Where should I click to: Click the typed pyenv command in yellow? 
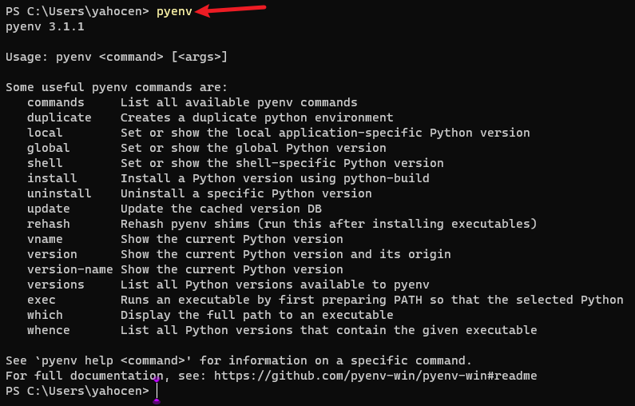174,11
